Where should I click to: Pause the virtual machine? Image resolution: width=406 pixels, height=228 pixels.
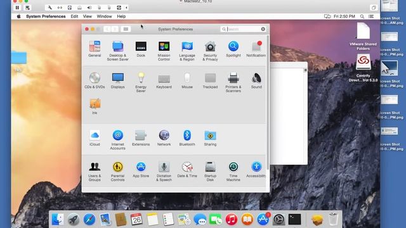[x=17, y=8]
